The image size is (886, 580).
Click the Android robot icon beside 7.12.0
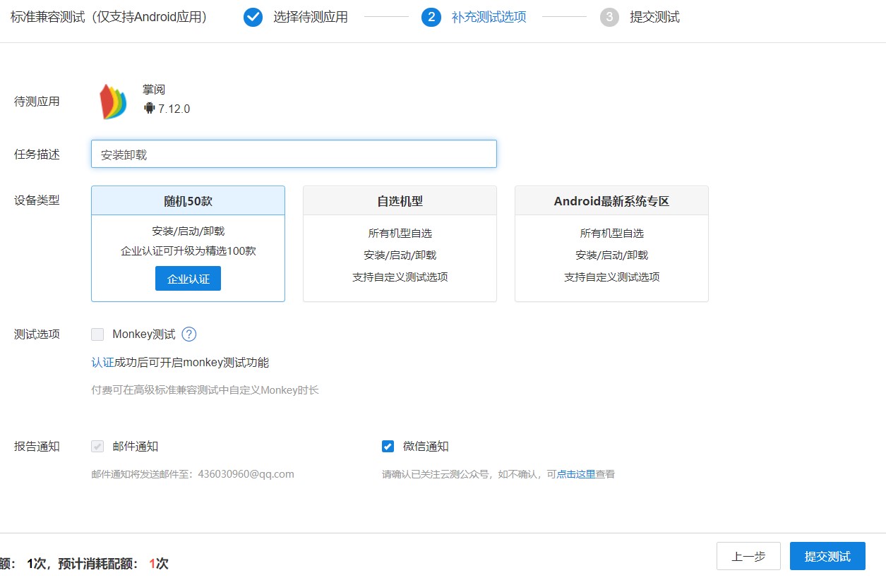click(x=149, y=108)
